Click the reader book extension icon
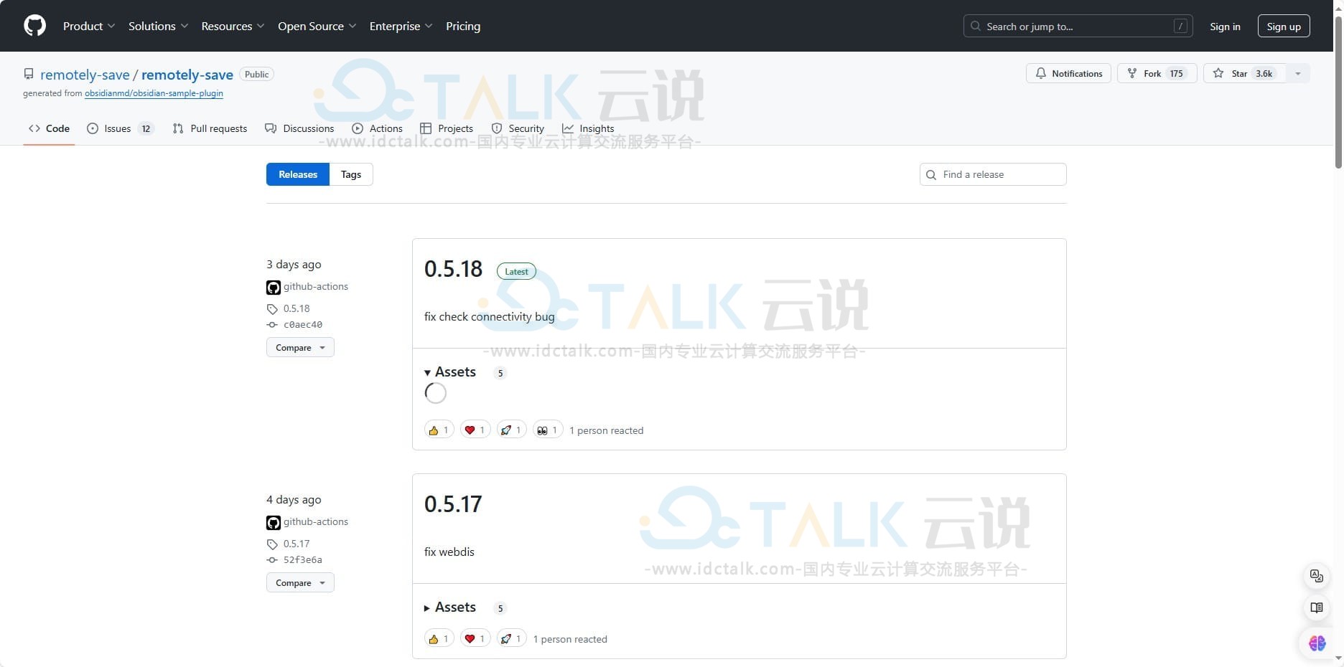 tap(1317, 608)
